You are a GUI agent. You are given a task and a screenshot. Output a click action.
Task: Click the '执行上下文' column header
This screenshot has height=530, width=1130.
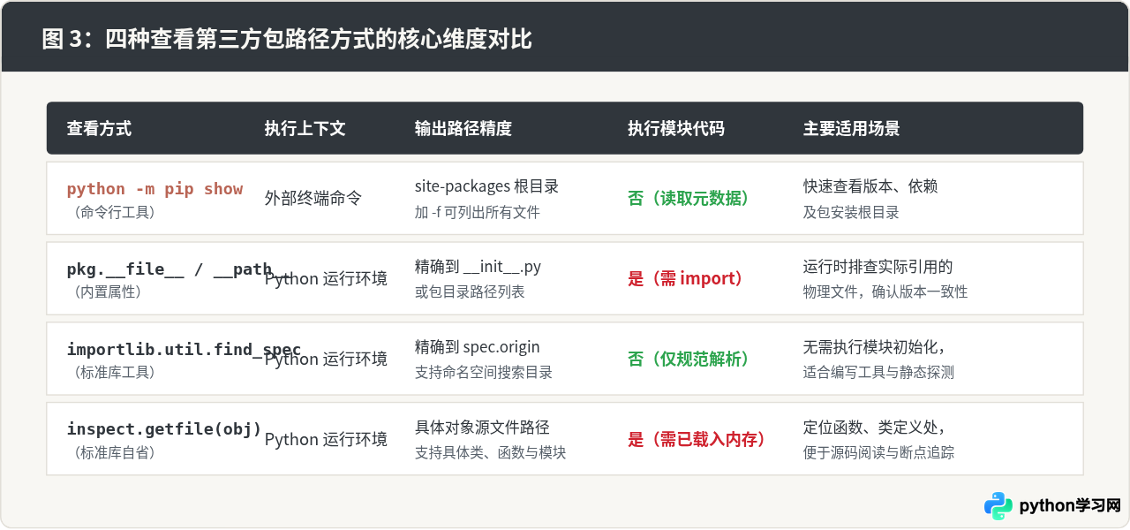[305, 129]
